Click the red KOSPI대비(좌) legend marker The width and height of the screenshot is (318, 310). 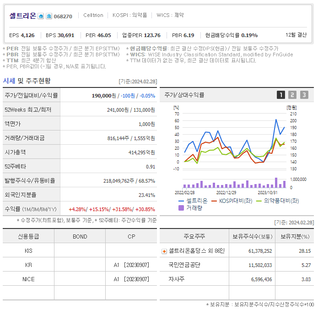[x=214, y=201]
